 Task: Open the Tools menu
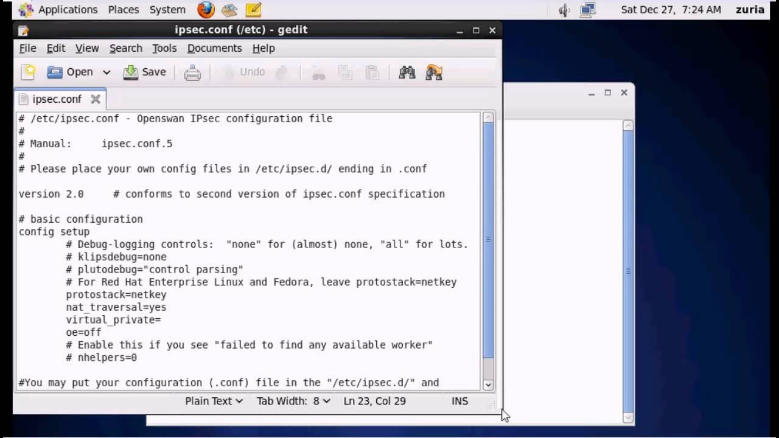164,48
